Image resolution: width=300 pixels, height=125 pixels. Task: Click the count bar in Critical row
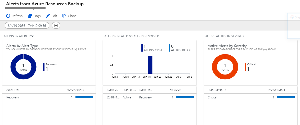[x=286, y=97]
